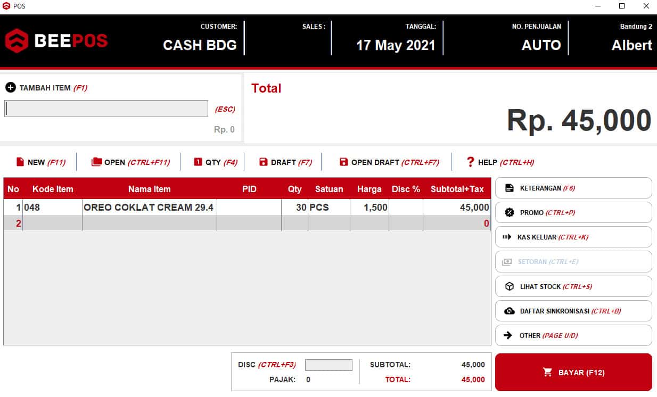Click the PID column header

coord(249,189)
